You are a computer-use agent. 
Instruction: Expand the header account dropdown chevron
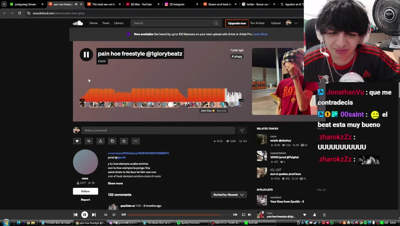(296, 23)
